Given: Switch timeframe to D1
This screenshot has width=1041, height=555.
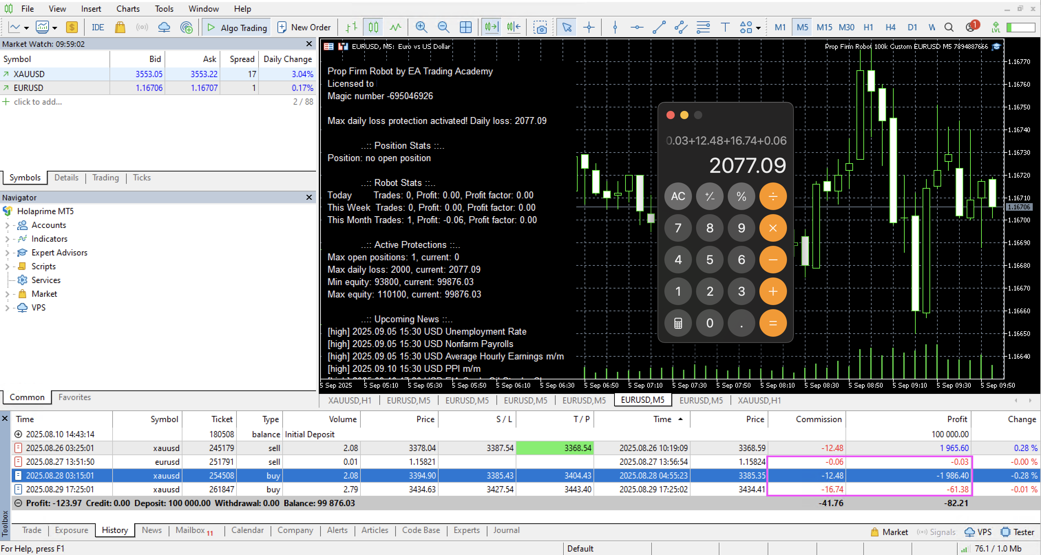Looking at the screenshot, I should click(912, 28).
